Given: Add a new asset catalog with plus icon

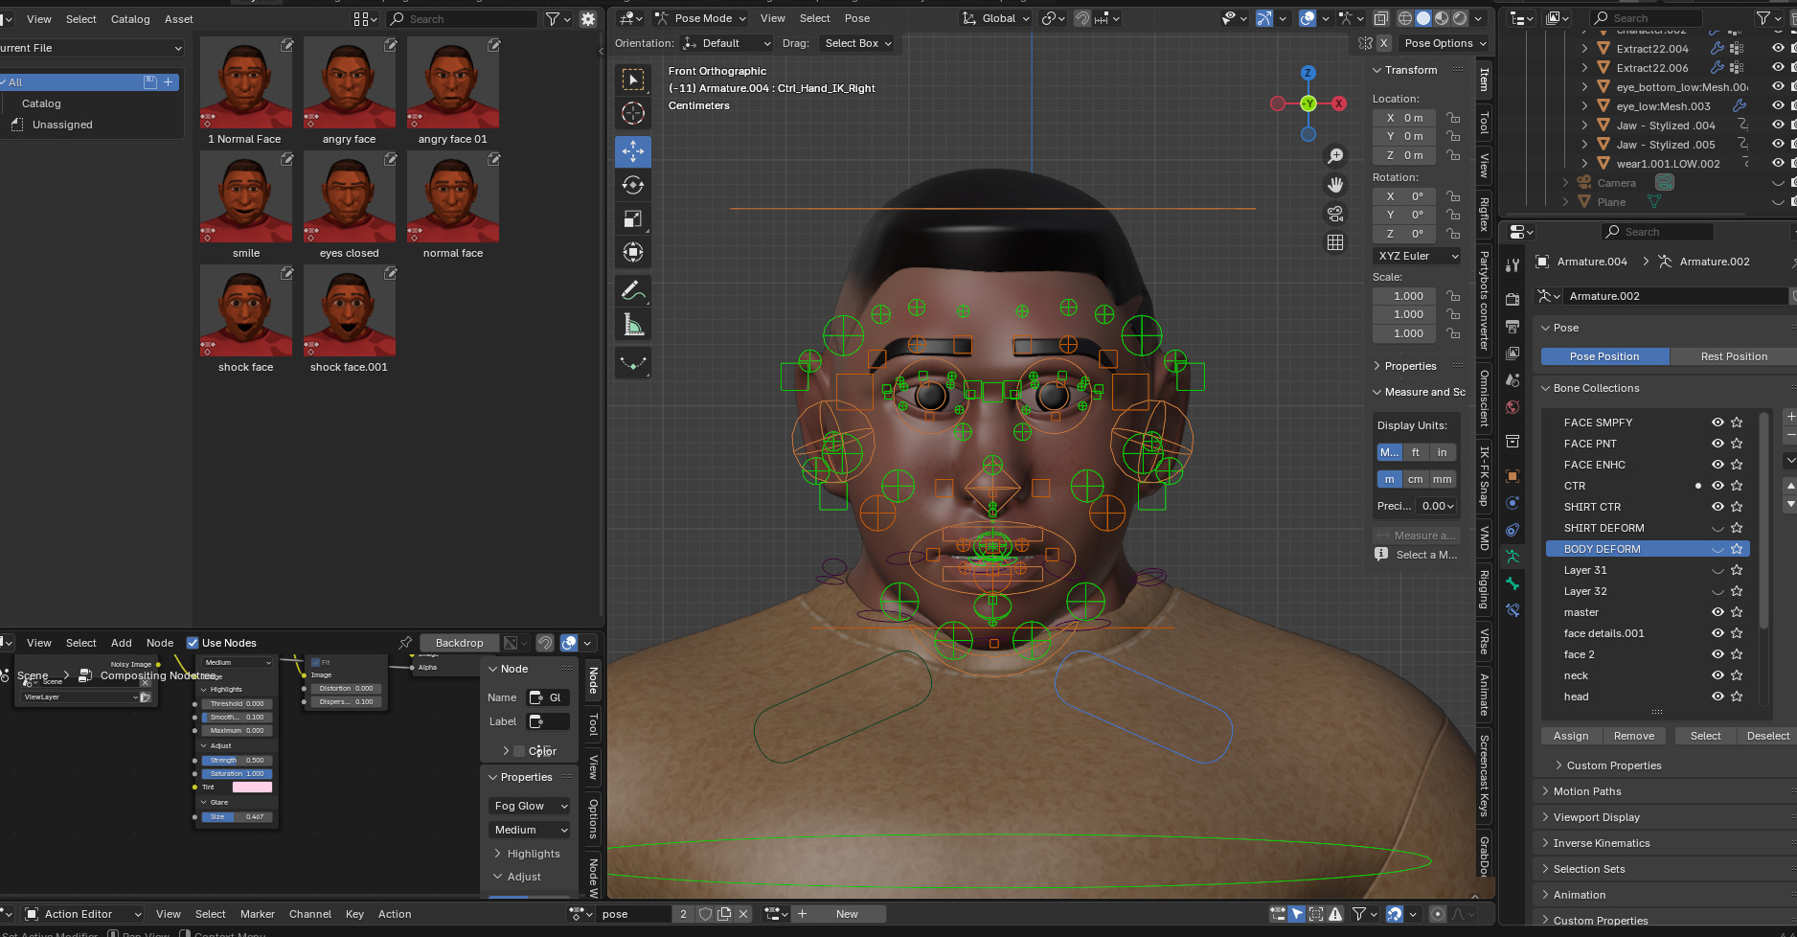Looking at the screenshot, I should pyautogui.click(x=169, y=82).
